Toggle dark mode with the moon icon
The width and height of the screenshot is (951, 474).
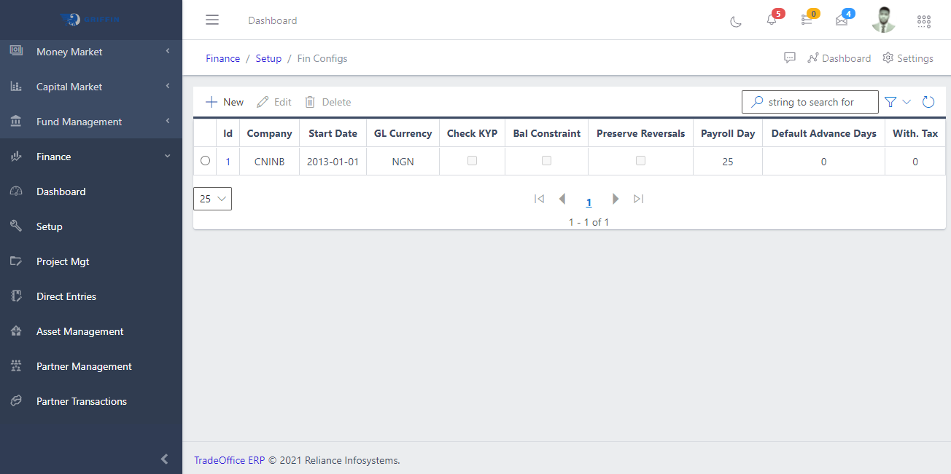[x=735, y=20]
